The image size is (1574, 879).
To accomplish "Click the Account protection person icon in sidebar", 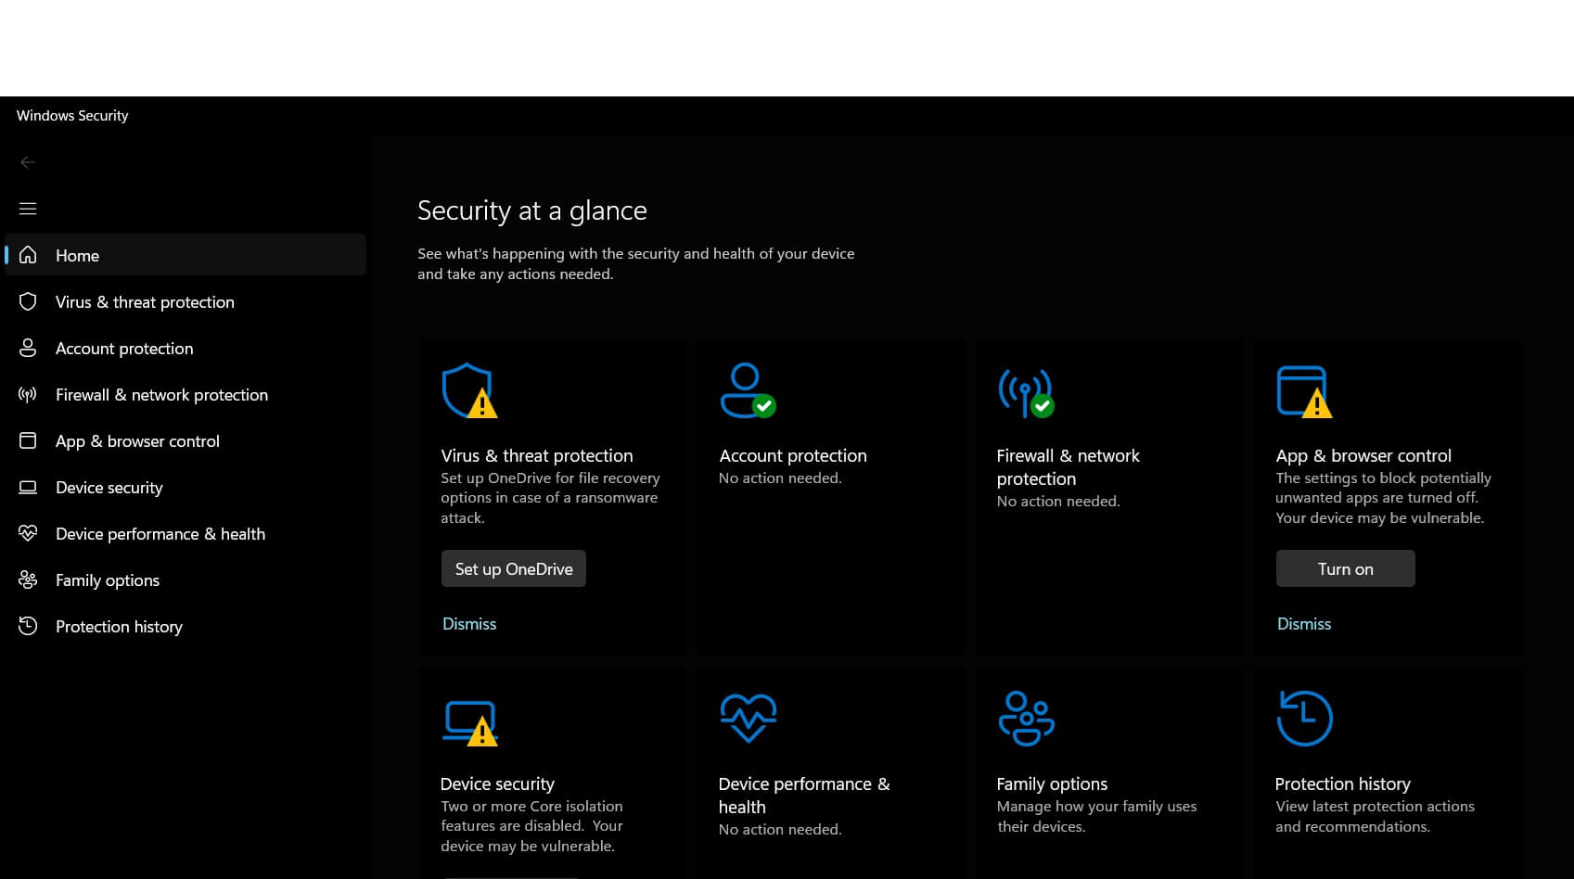I will click(x=28, y=348).
